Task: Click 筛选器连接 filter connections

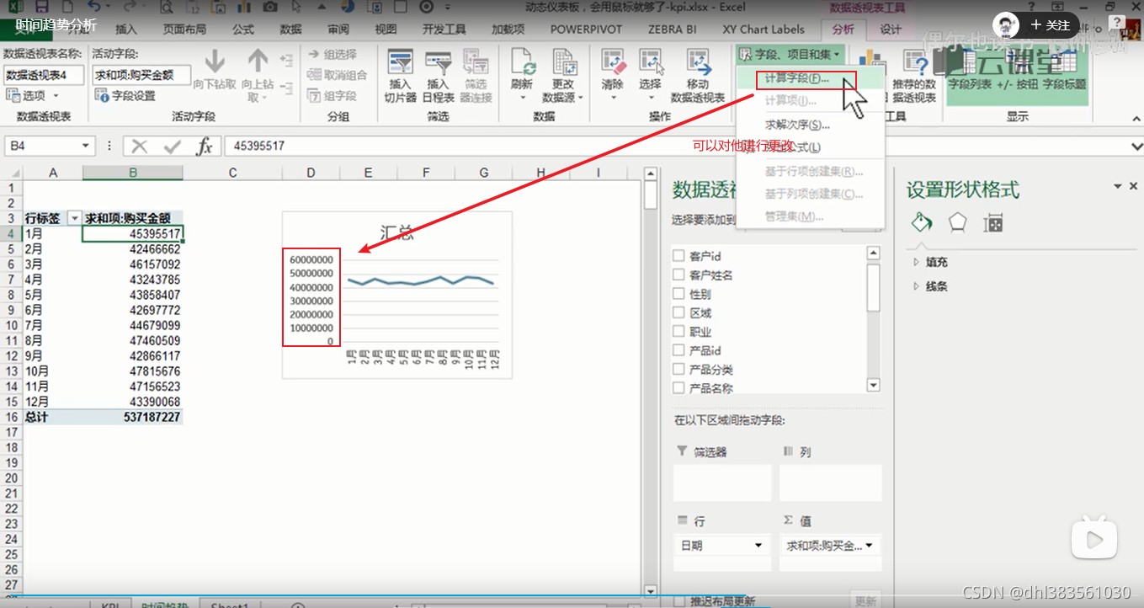Action: (x=476, y=76)
